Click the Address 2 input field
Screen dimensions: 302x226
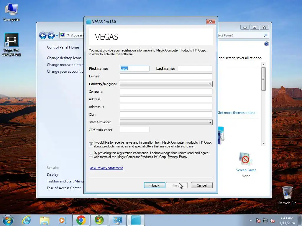166,107
